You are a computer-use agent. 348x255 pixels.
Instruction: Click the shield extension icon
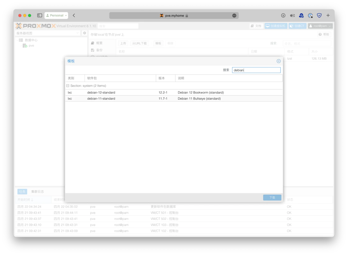pos(319,15)
